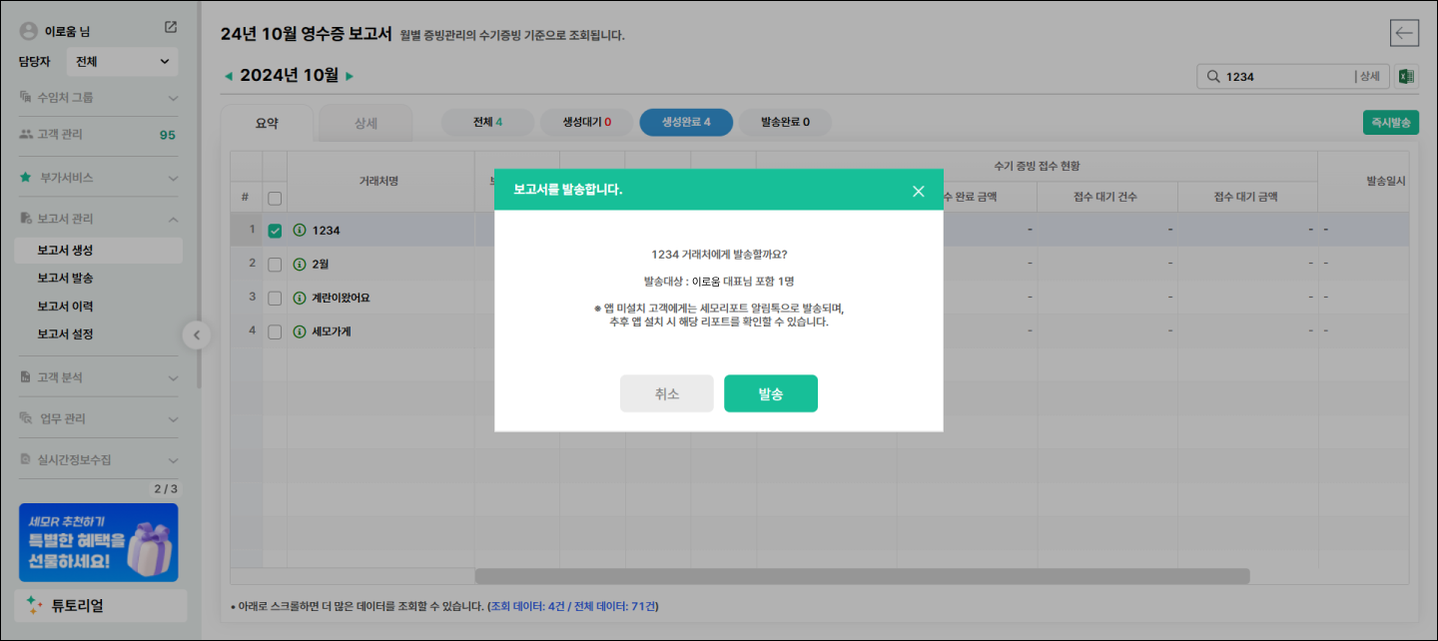Click the back arrow icon at top right
The image size is (1438, 641).
point(1404,33)
